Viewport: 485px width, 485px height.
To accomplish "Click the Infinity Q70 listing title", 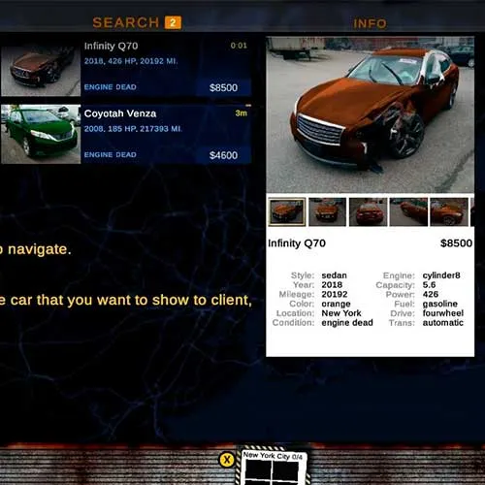I will coord(111,47).
